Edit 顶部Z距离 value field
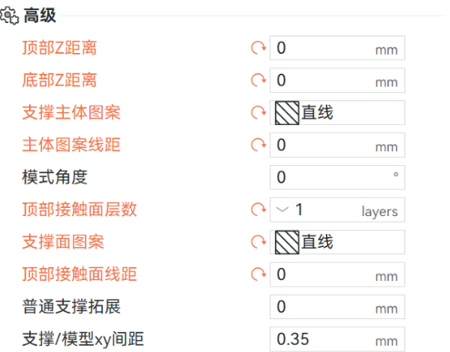This screenshot has height=352, width=450. [337, 48]
